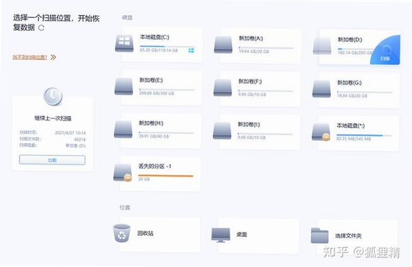
Task: Click the 新加卷(D:) label
Action: tap(350, 40)
